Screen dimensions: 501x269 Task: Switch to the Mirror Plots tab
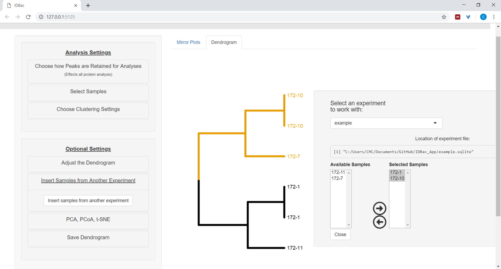[x=188, y=42]
